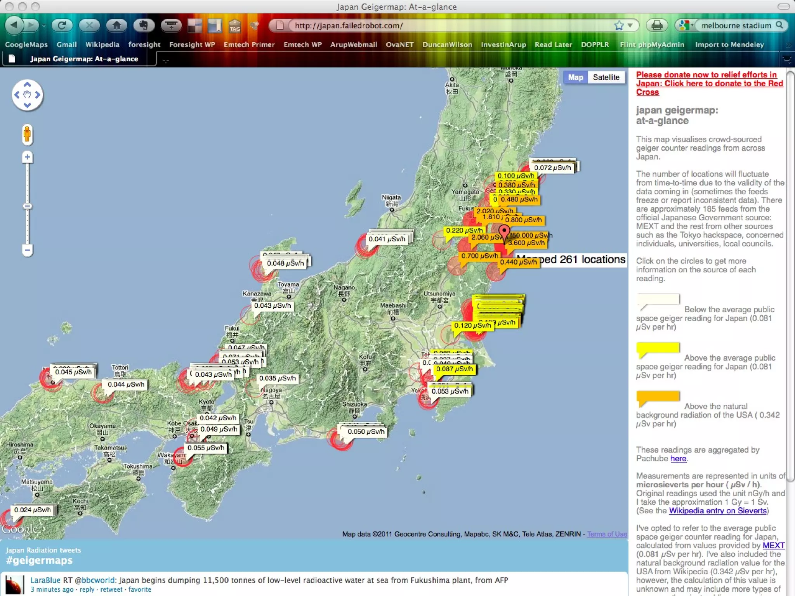Click the map zoom-in plus button
The width and height of the screenshot is (795, 596).
click(27, 157)
